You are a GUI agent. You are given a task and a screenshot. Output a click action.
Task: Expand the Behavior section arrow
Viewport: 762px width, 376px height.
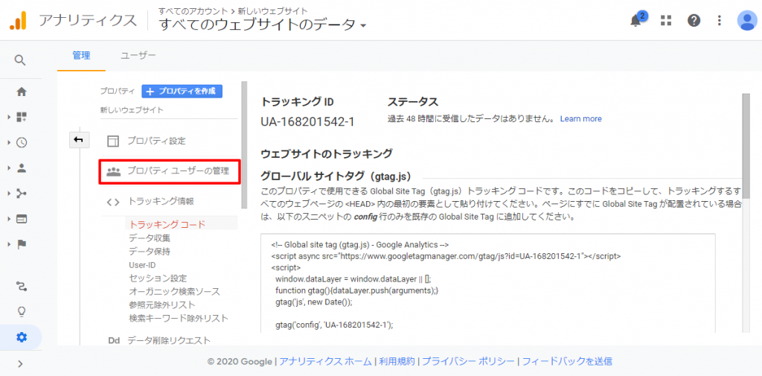(9, 219)
